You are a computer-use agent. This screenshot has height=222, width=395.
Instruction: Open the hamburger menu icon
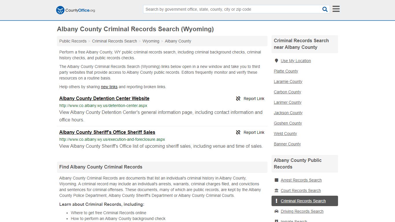[336, 9]
